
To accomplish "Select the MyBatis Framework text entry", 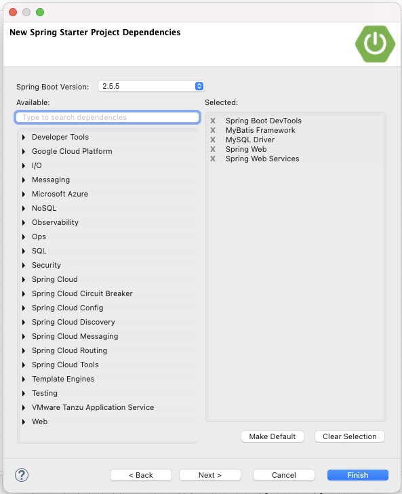I will (260, 130).
